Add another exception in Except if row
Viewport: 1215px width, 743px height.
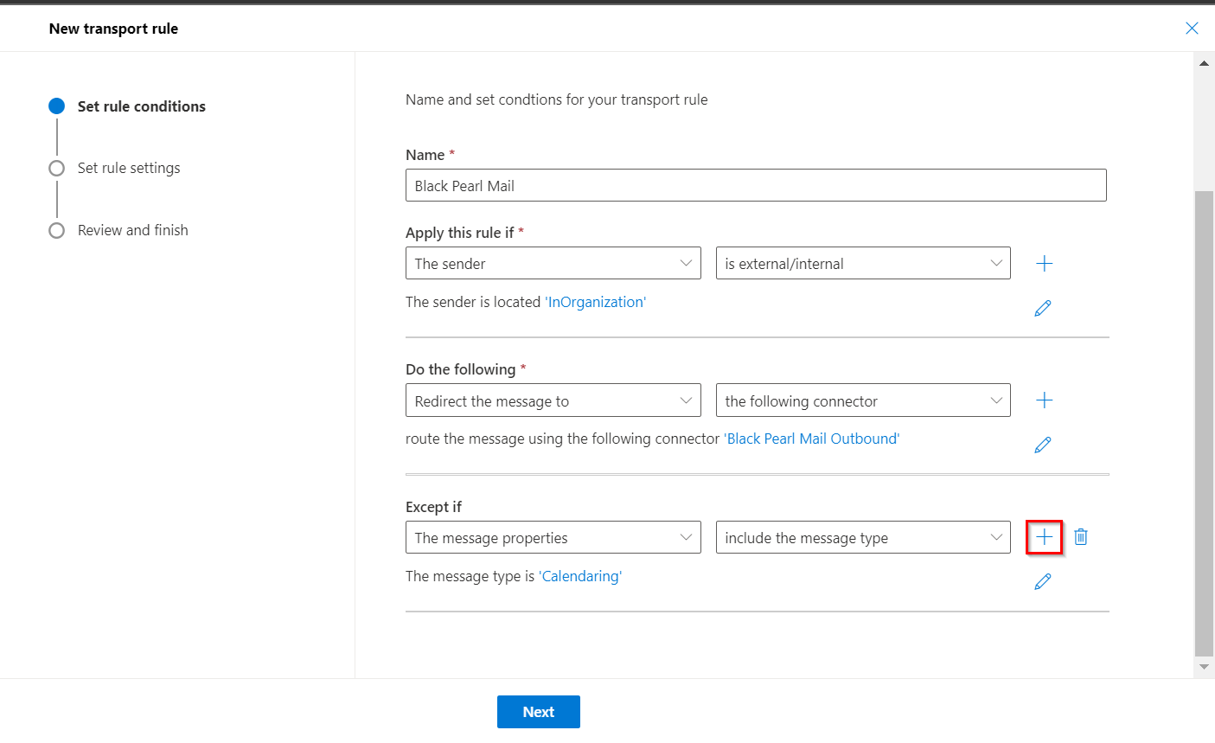pos(1044,537)
